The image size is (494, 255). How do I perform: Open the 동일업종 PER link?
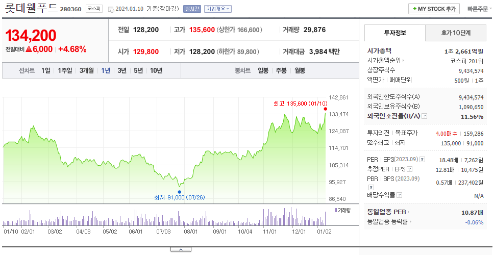386,212
